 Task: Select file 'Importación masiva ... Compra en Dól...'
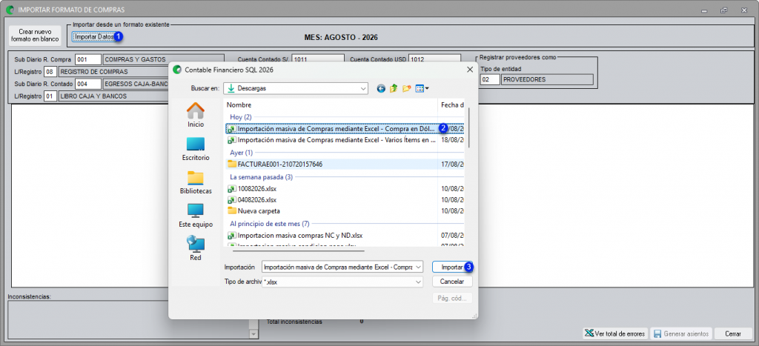tap(337, 129)
